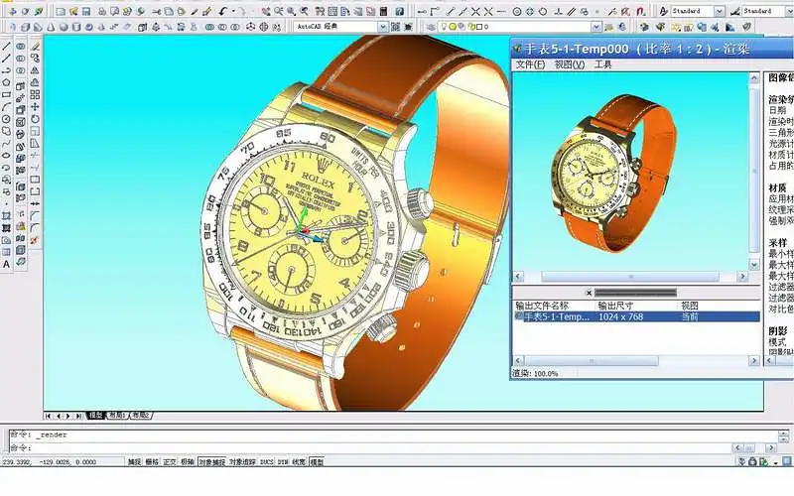The image size is (794, 496).
Task: Click the Undo arrow icon
Action: 222,11
